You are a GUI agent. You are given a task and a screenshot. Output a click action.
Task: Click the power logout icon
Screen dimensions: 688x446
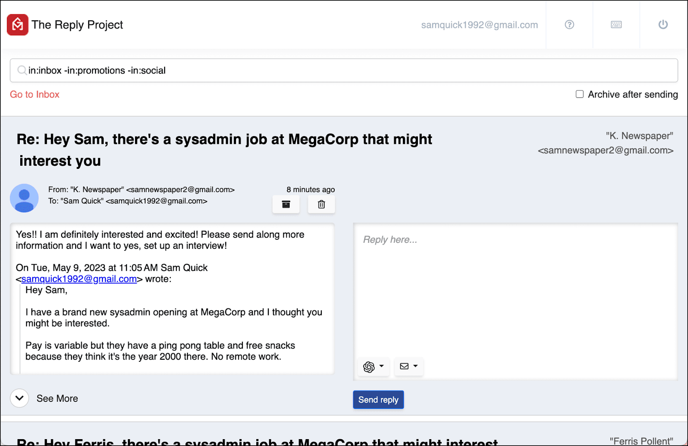(x=663, y=24)
